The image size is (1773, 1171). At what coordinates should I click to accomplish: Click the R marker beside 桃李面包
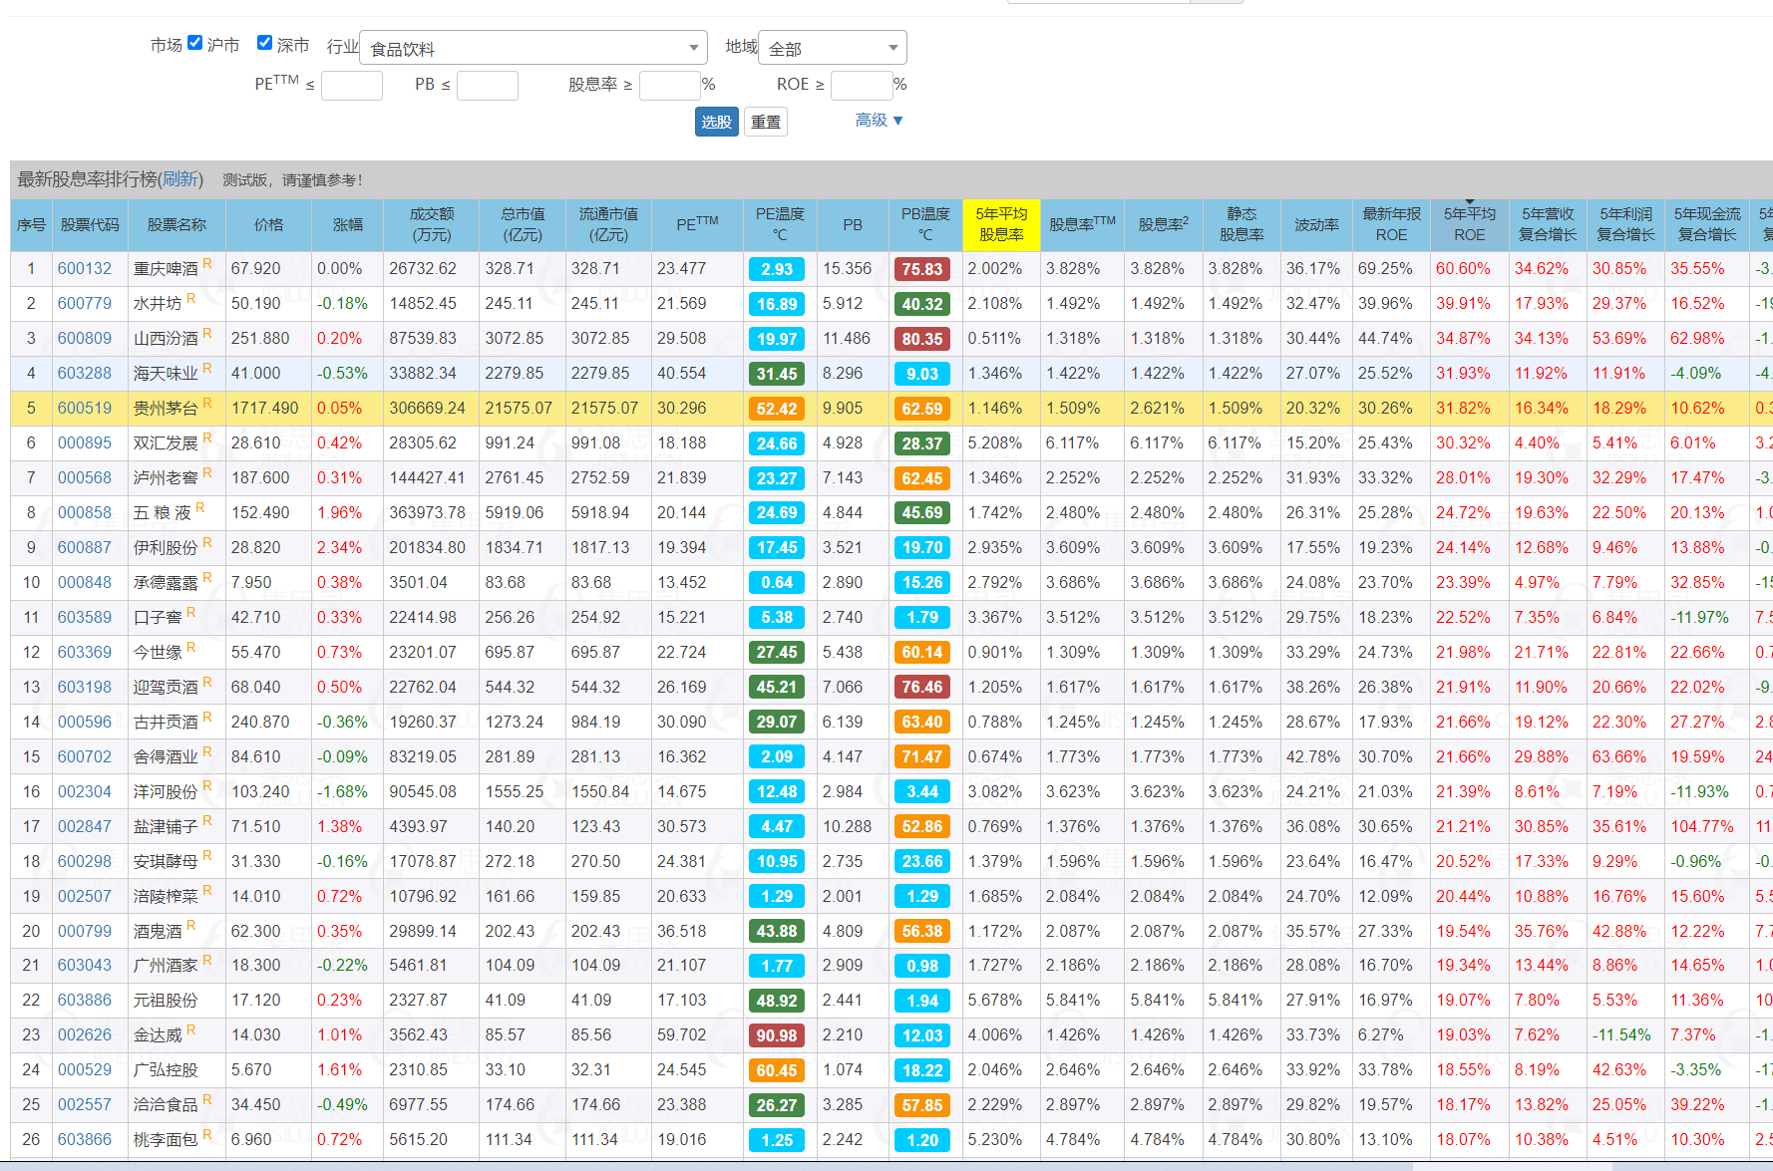pos(207,1134)
